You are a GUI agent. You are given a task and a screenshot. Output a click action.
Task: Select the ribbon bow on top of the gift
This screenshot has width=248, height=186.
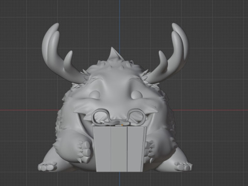[119, 117]
